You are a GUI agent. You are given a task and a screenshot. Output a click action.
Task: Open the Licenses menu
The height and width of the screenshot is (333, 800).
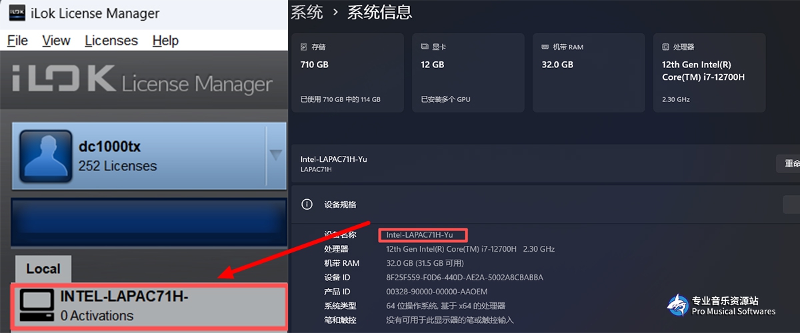click(x=111, y=41)
